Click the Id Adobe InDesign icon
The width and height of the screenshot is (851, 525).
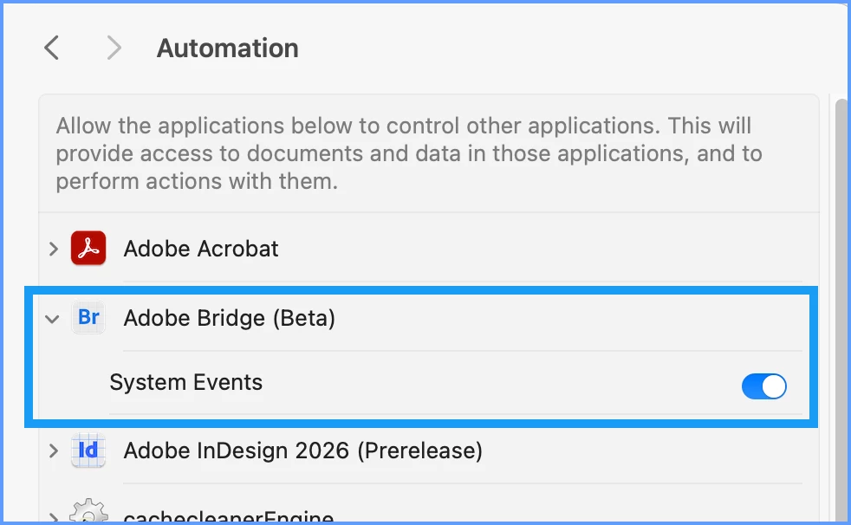pos(88,450)
